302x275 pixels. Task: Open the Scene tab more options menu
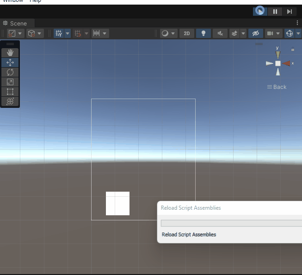tap(297, 23)
